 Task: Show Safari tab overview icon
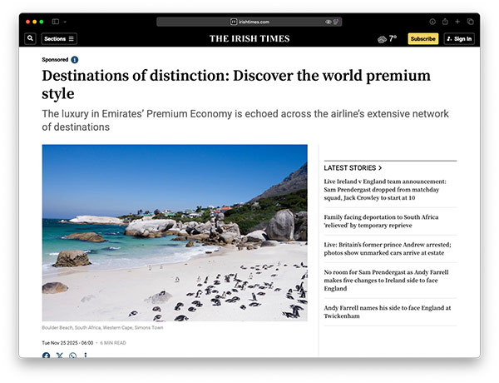[470, 22]
